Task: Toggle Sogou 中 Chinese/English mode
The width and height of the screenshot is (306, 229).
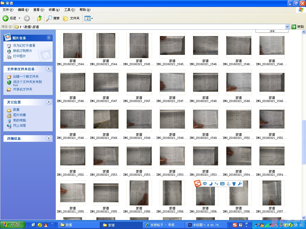Action: click(x=205, y=184)
